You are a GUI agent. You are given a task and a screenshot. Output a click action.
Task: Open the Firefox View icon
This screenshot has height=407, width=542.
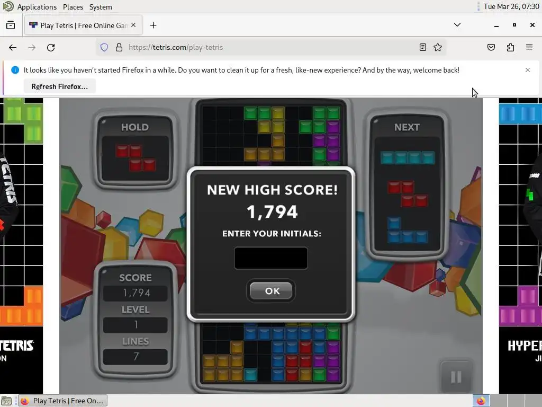click(x=11, y=25)
